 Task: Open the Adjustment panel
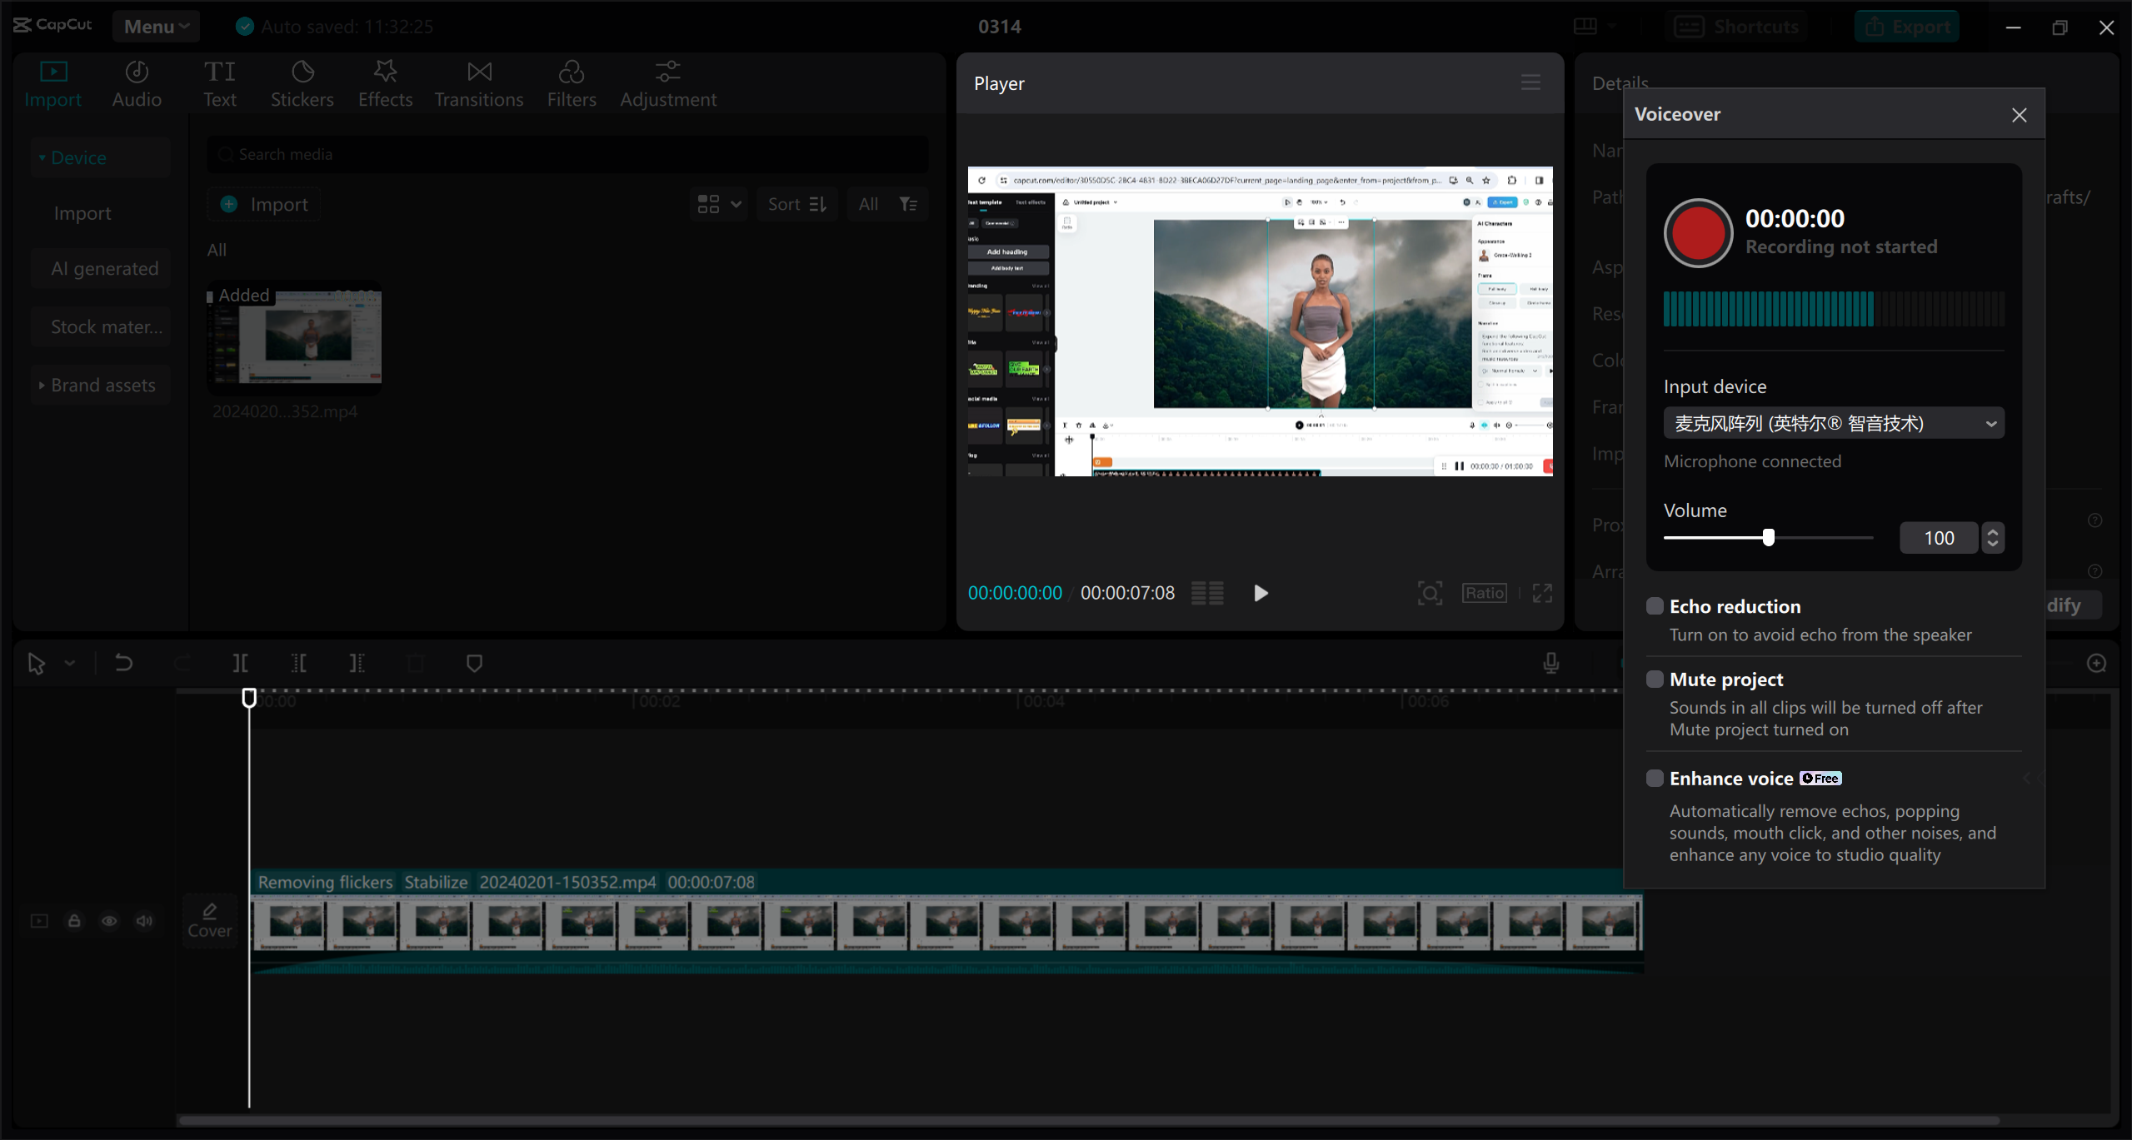667,82
